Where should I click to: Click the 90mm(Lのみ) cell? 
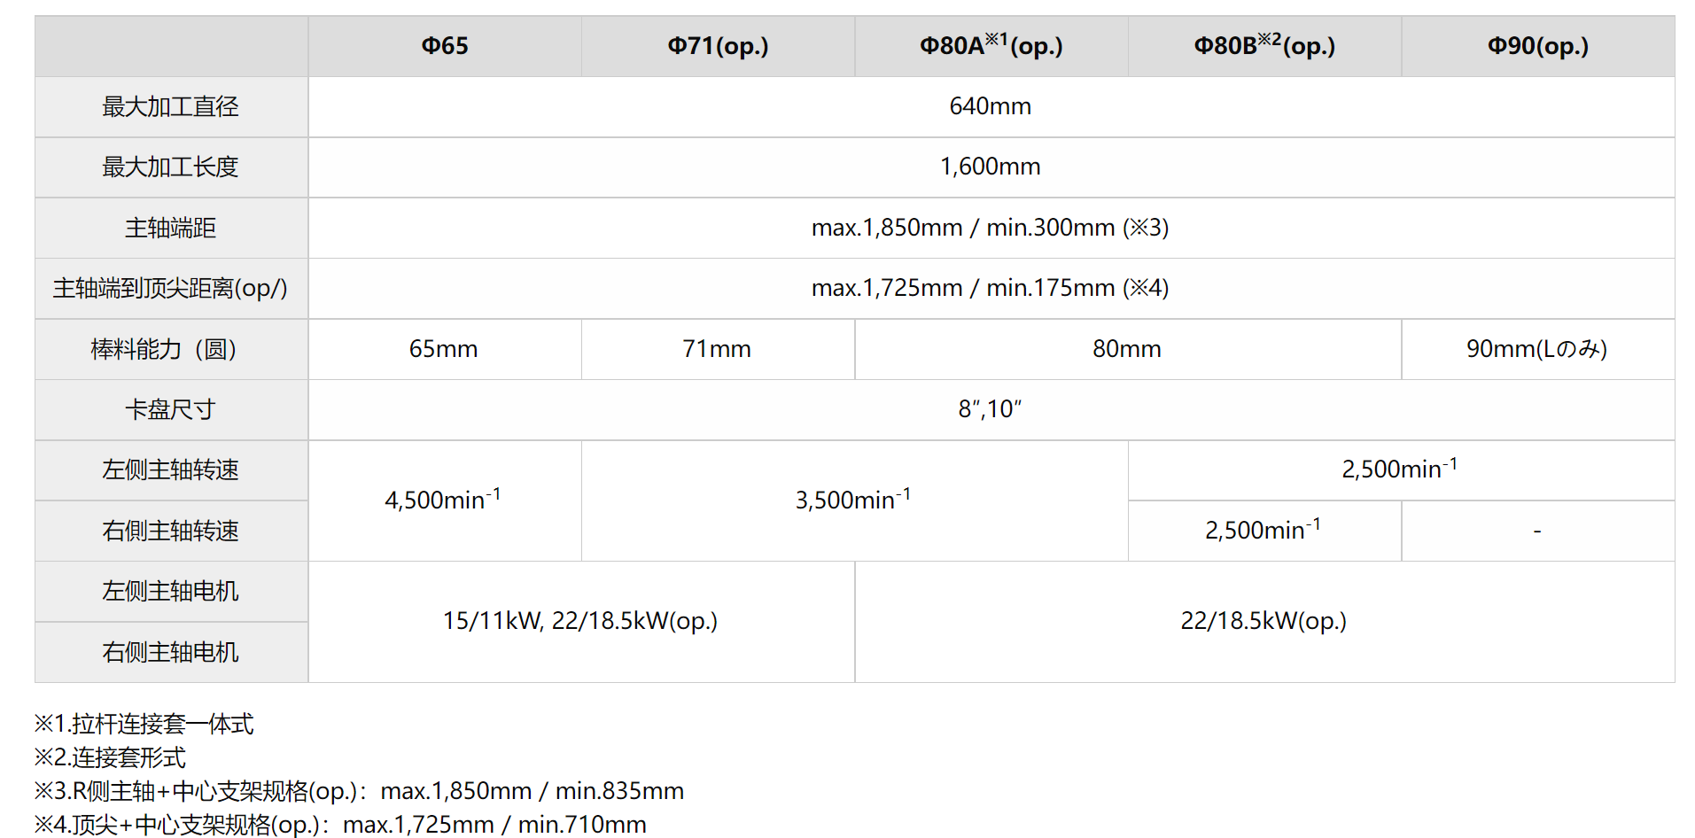(1536, 349)
